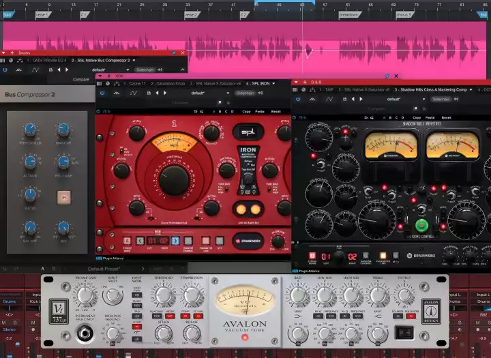This screenshot has height=358, width=491.
Task: Click the Makeup knob on Bus Compressor 2
Action: 63,130
